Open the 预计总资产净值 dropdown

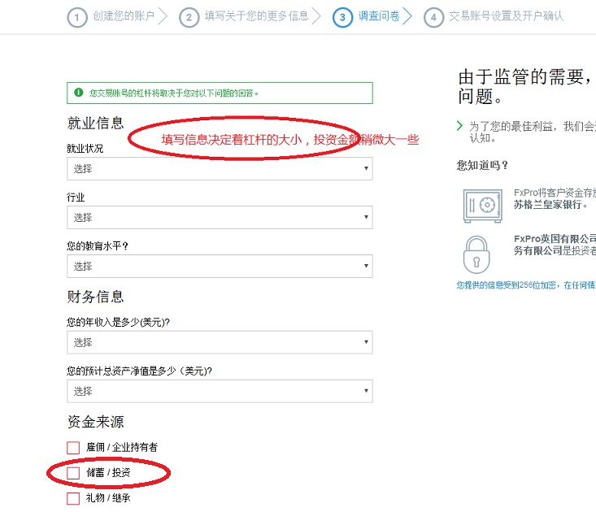pos(220,392)
